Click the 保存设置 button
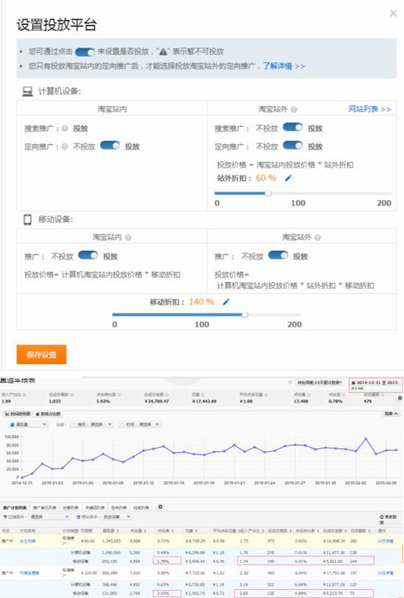The image size is (404, 598). coord(41,355)
